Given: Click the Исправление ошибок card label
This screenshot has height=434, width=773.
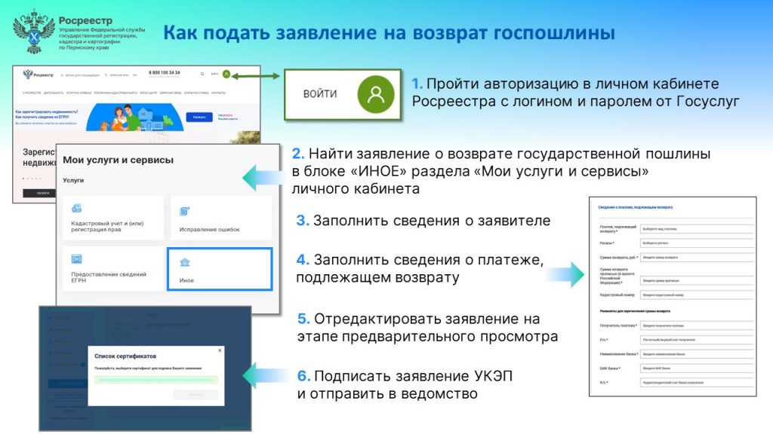Looking at the screenshot, I should coord(210,229).
